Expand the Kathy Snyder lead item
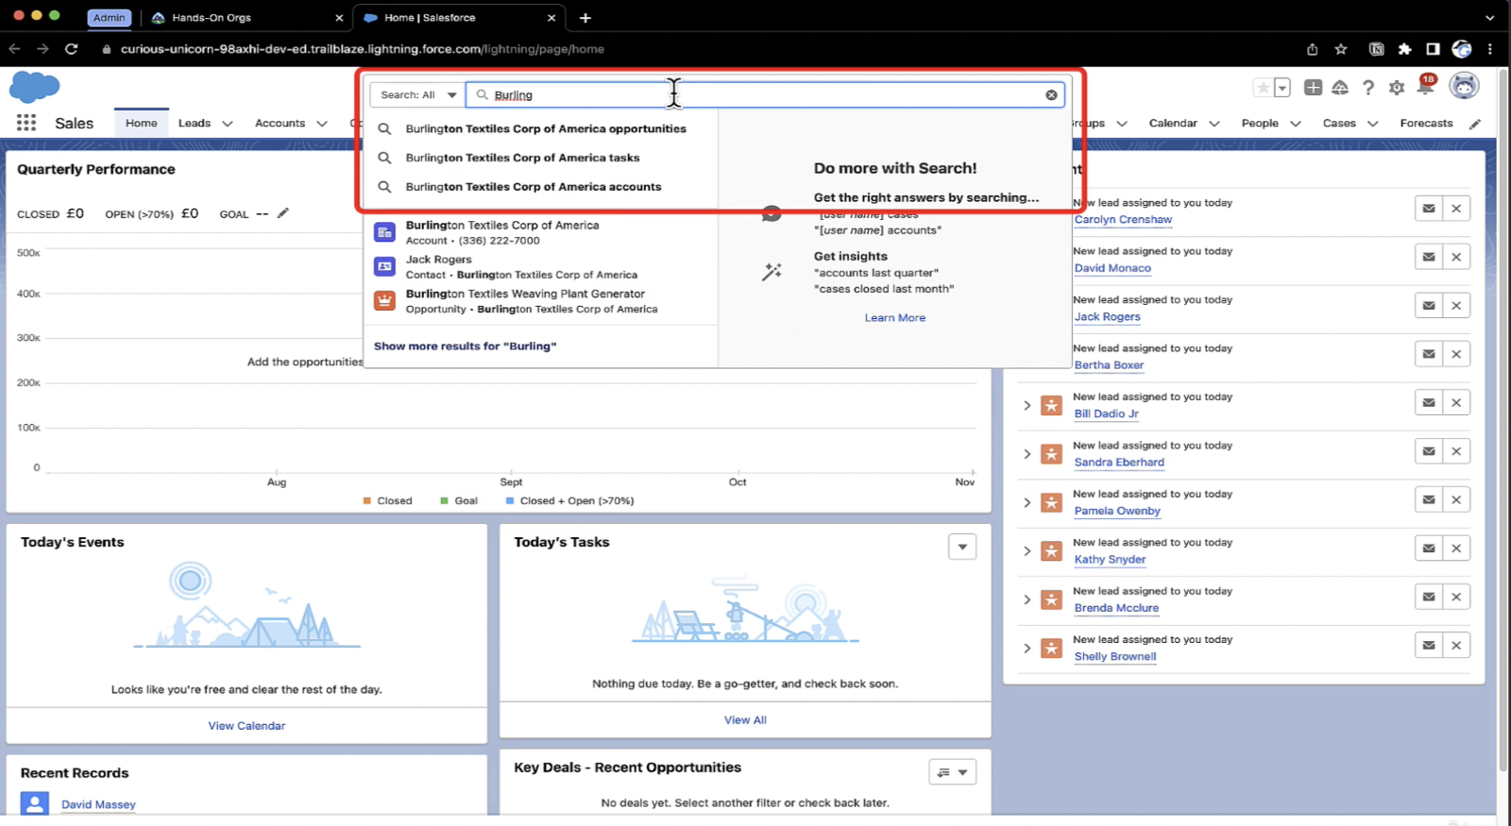 pyautogui.click(x=1027, y=551)
